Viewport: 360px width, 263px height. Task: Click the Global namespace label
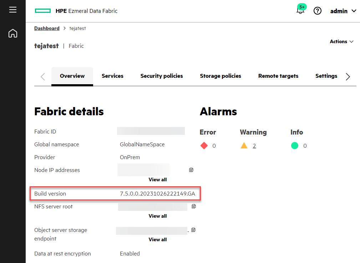click(56, 145)
